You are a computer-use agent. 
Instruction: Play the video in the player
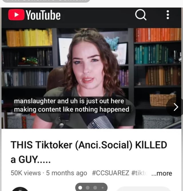click(x=91, y=78)
